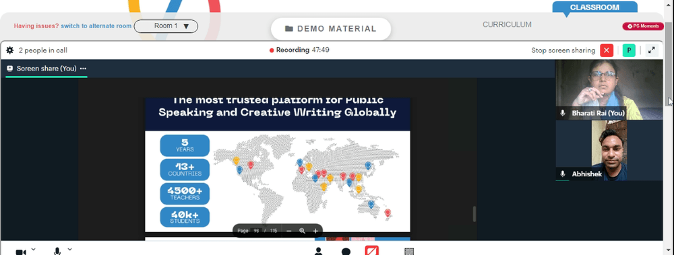Open the DEMO MATERIAL button
This screenshot has height=255, width=674.
[330, 29]
